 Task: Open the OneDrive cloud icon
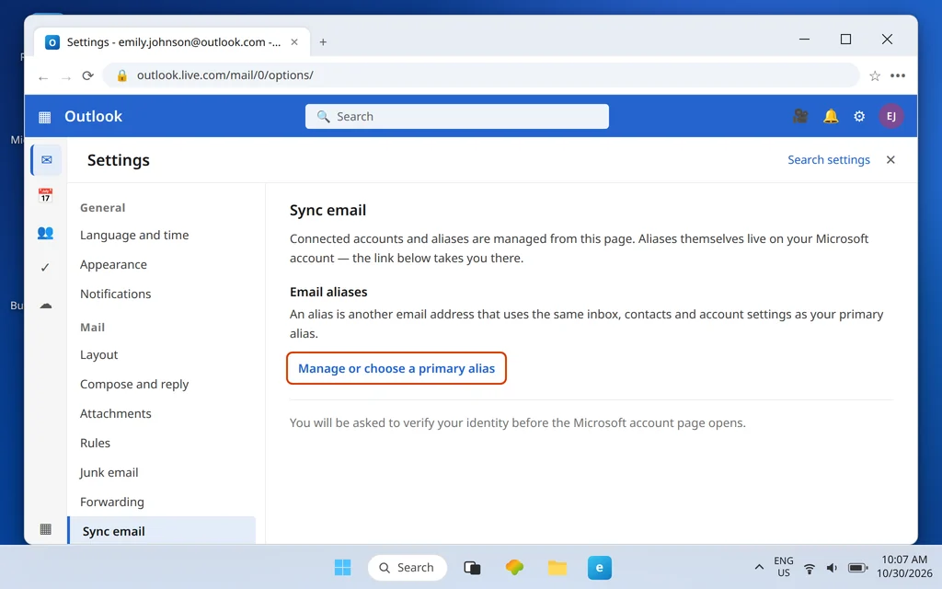(x=46, y=306)
